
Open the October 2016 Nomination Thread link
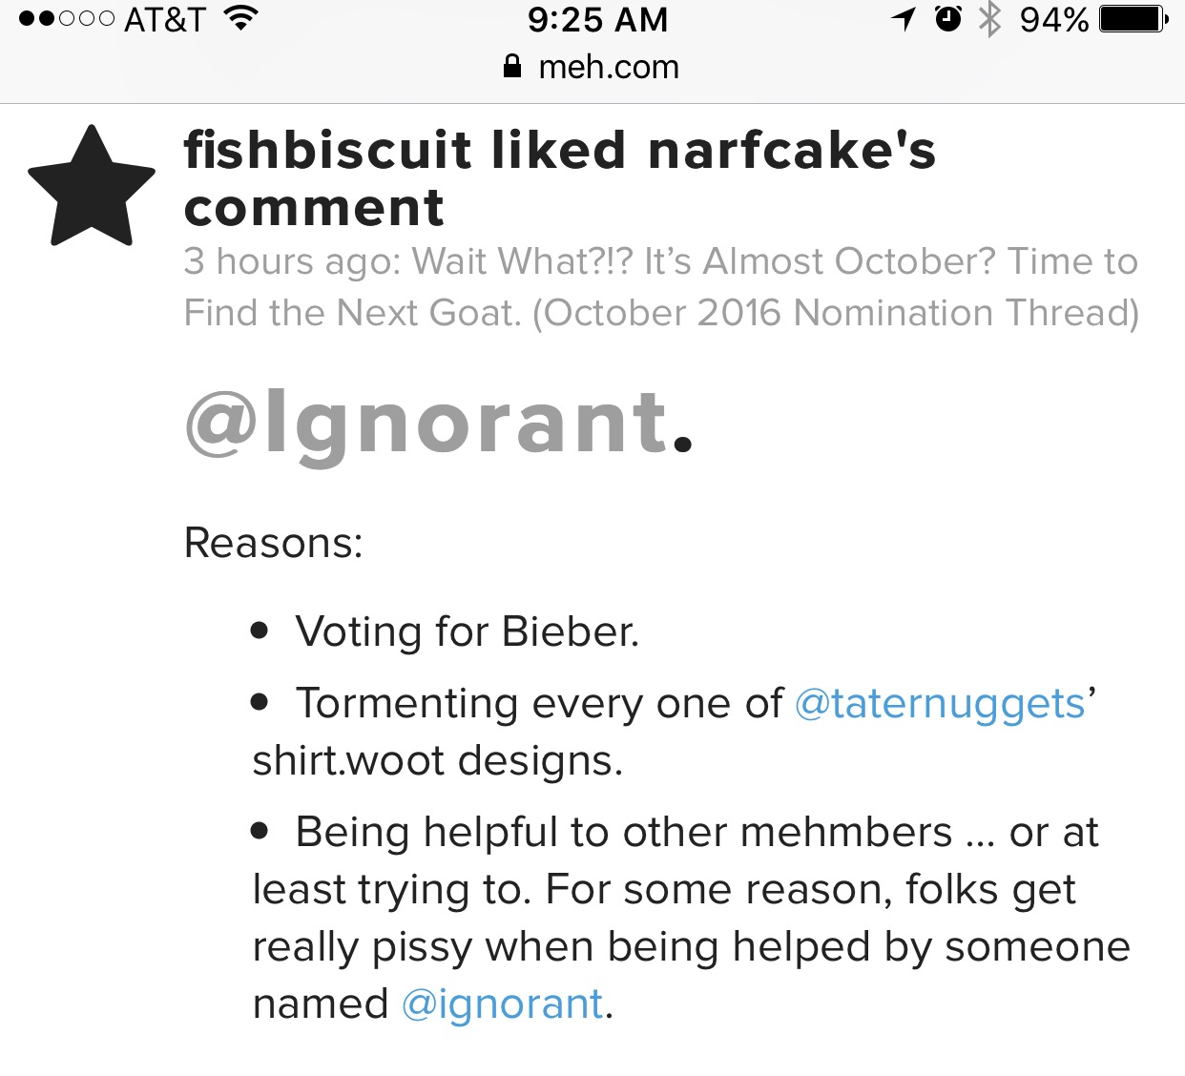click(660, 287)
